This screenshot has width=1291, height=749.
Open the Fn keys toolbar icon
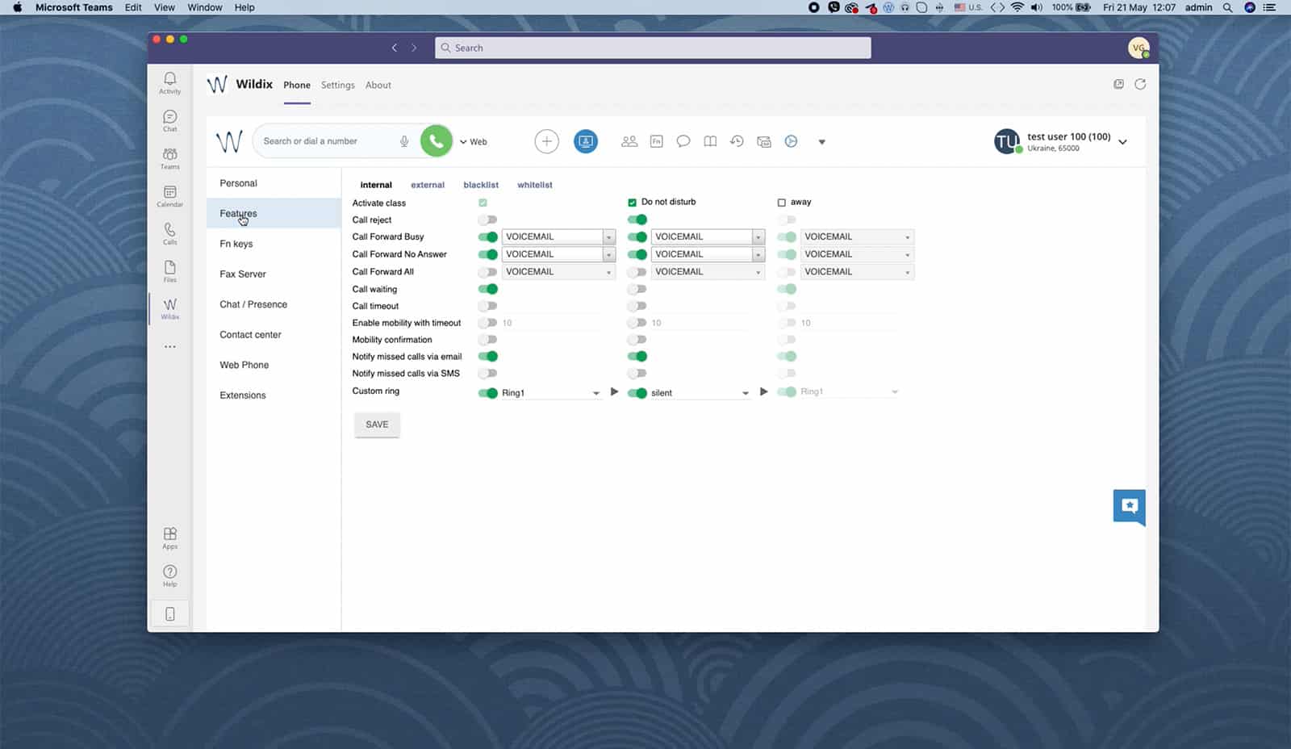pyautogui.click(x=656, y=141)
